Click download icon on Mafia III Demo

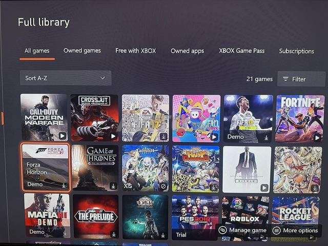coord(66,233)
